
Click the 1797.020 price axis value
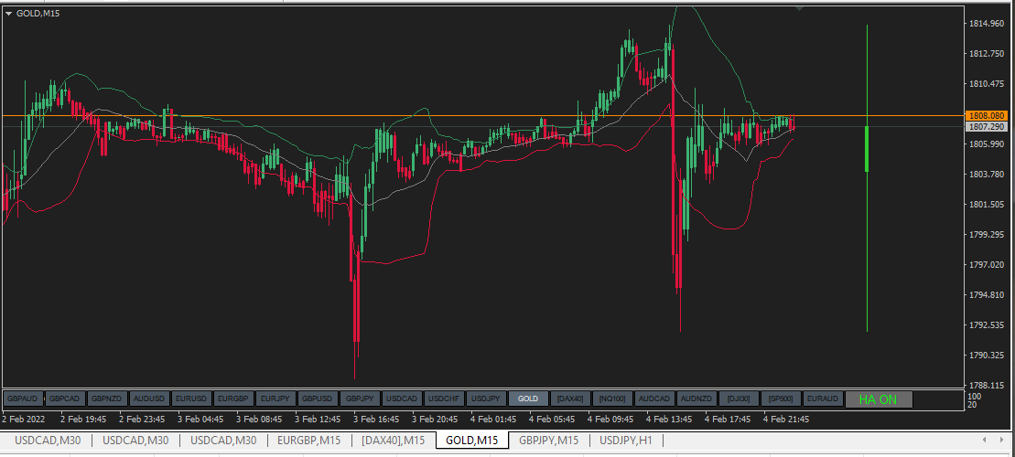[986, 264]
